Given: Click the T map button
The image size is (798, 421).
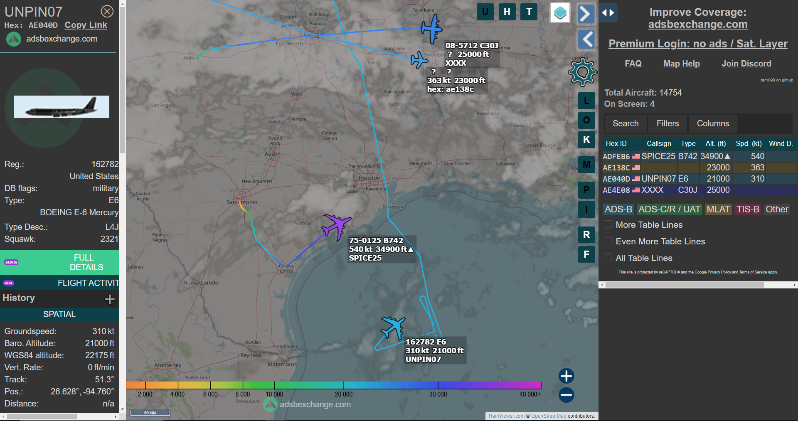Looking at the screenshot, I should [529, 12].
